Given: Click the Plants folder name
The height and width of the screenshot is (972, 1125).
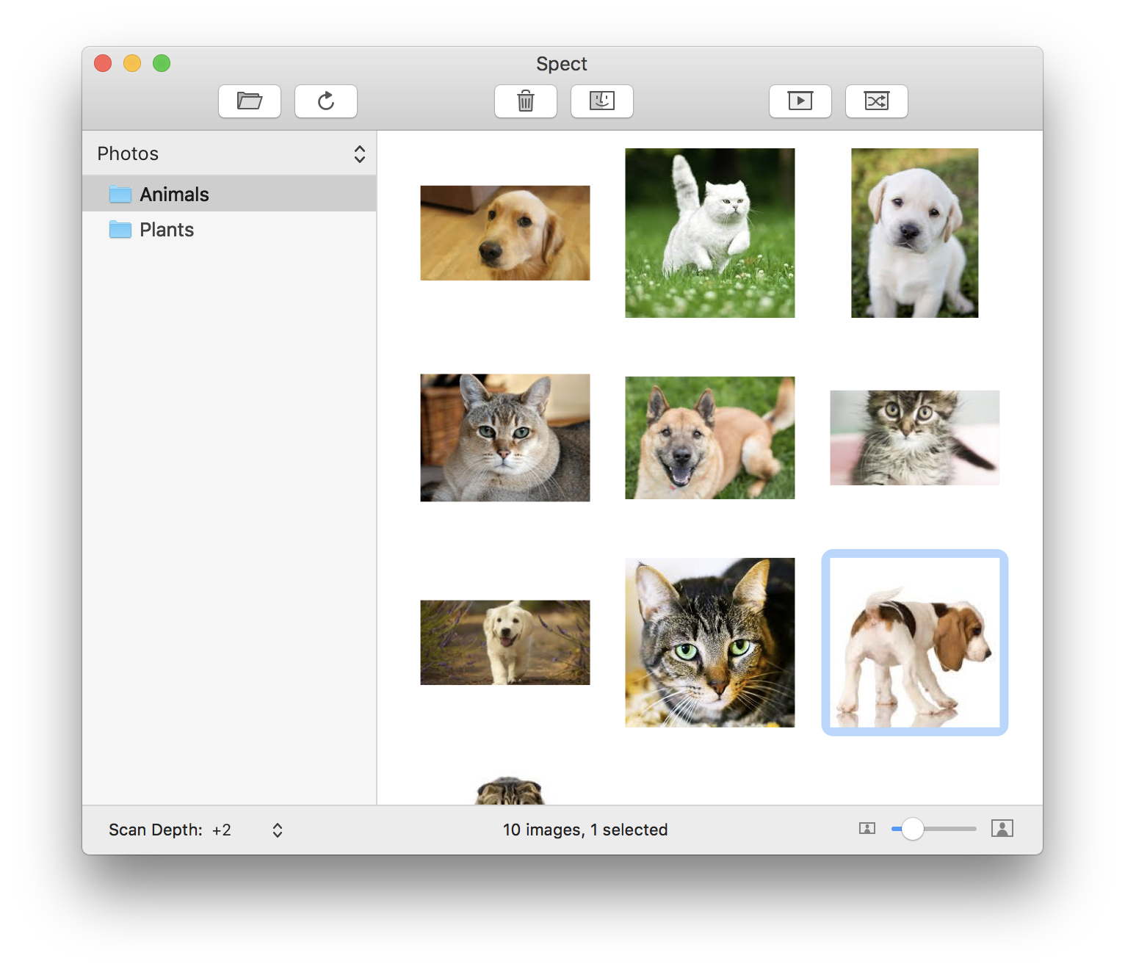Looking at the screenshot, I should (167, 230).
